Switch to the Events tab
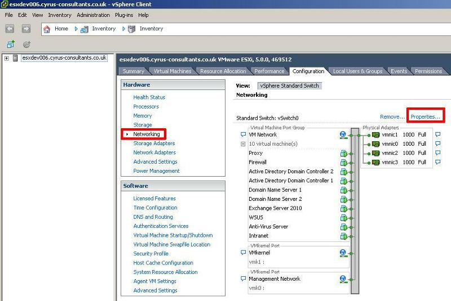451x301 pixels. coord(399,71)
